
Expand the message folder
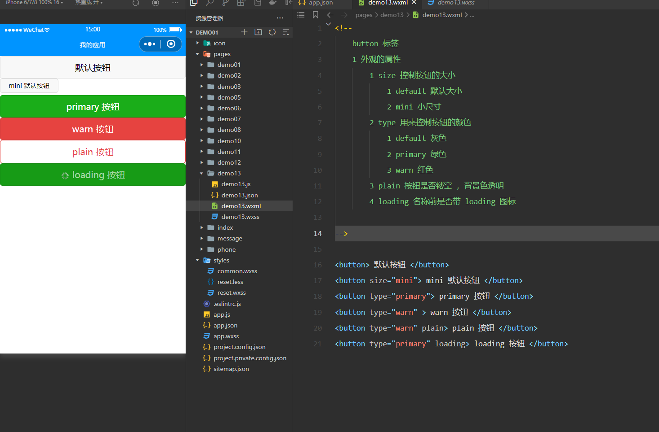[x=201, y=238]
